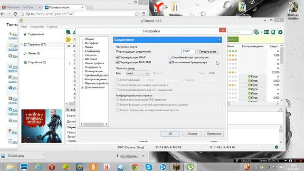Toggle Переадресация NAT-PMP checkbox
The height and width of the screenshot is (171, 304).
click(117, 62)
